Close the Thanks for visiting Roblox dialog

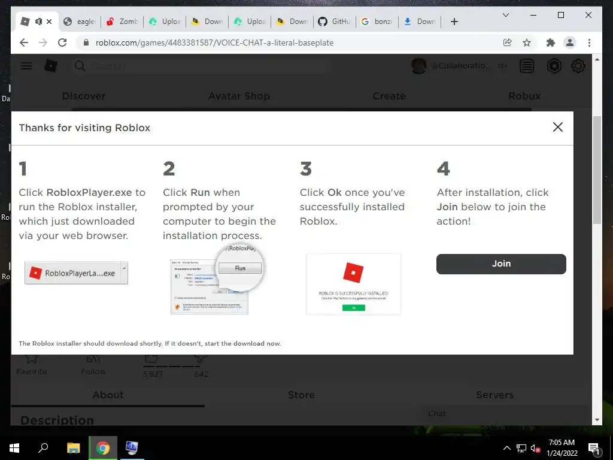(x=557, y=127)
